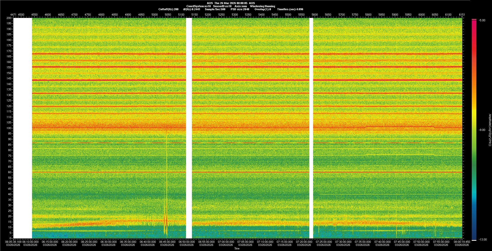Image resolution: width=492 pixels, height=251 pixels.
Task: Click the -13.00 label at colorbar bottom
Action: pyautogui.click(x=483, y=239)
